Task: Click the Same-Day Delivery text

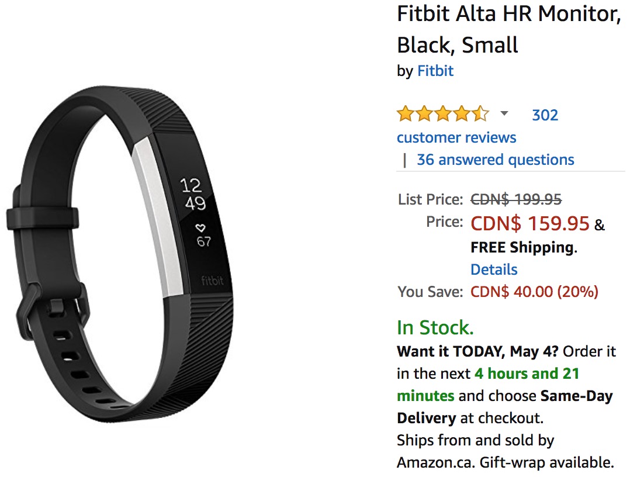Action: point(505,407)
